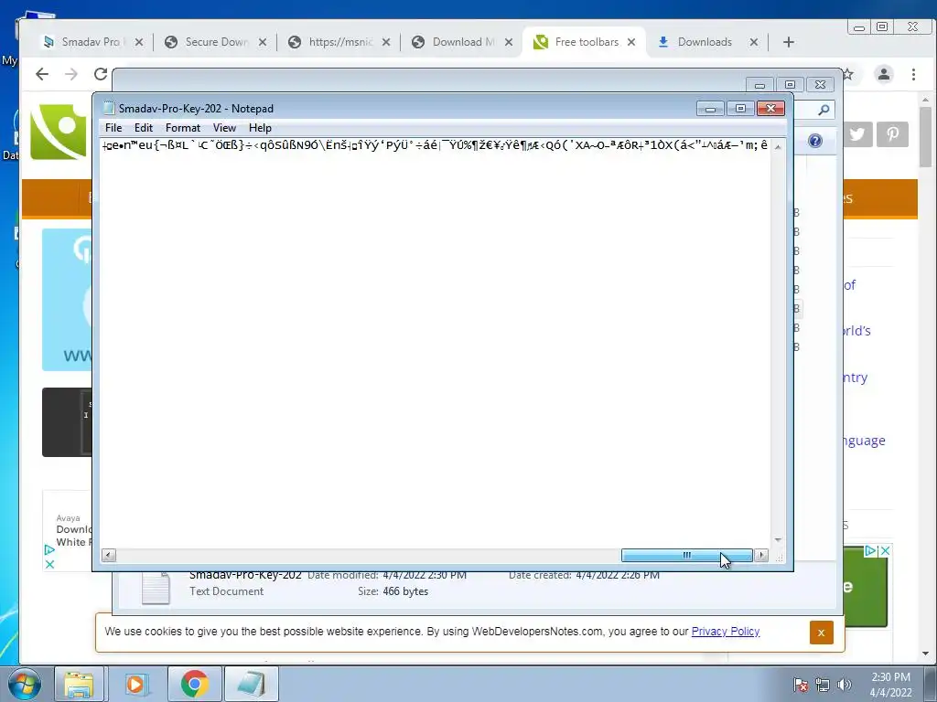Viewport: 937px width, 702px height.
Task: Click the AdChoices triangle icon
Action: pos(49,549)
